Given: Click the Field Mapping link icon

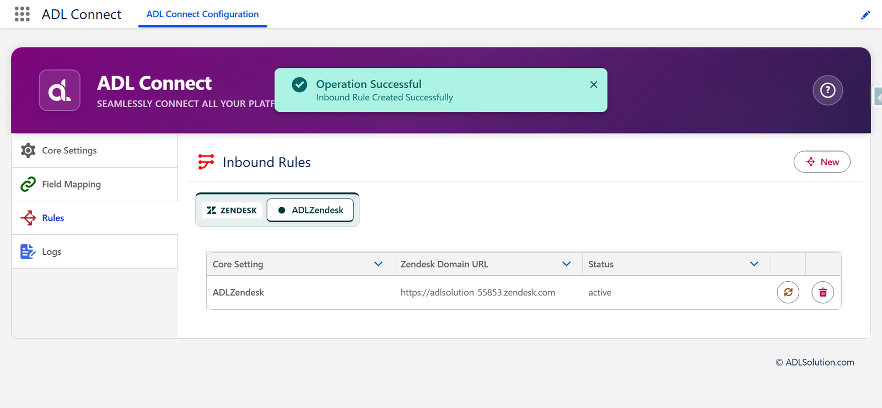Looking at the screenshot, I should click(x=28, y=184).
